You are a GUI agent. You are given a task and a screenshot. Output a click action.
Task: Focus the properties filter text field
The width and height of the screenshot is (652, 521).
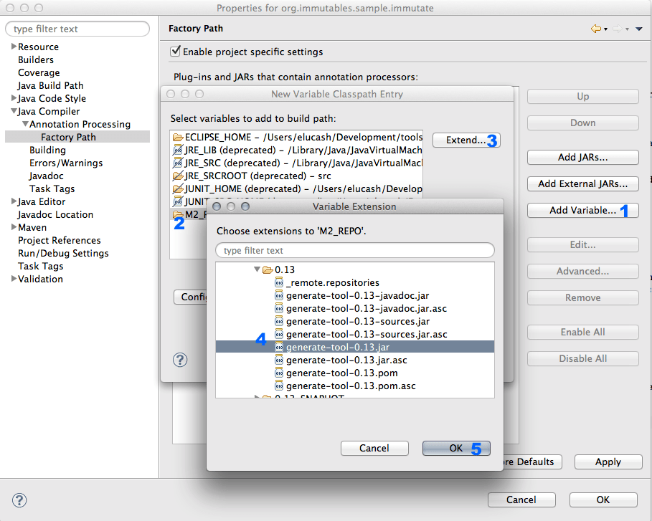(x=77, y=29)
